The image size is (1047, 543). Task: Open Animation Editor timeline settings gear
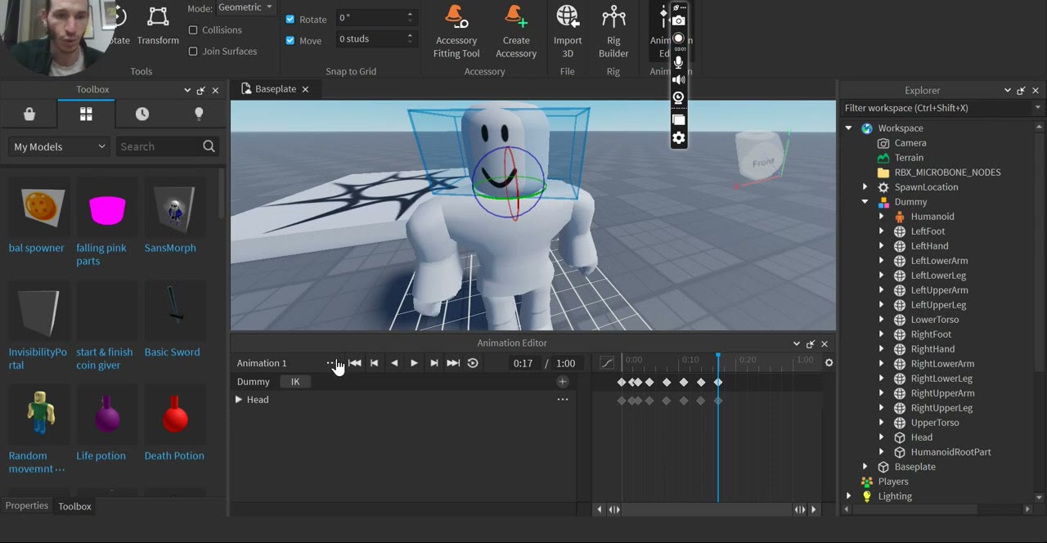pyautogui.click(x=829, y=363)
